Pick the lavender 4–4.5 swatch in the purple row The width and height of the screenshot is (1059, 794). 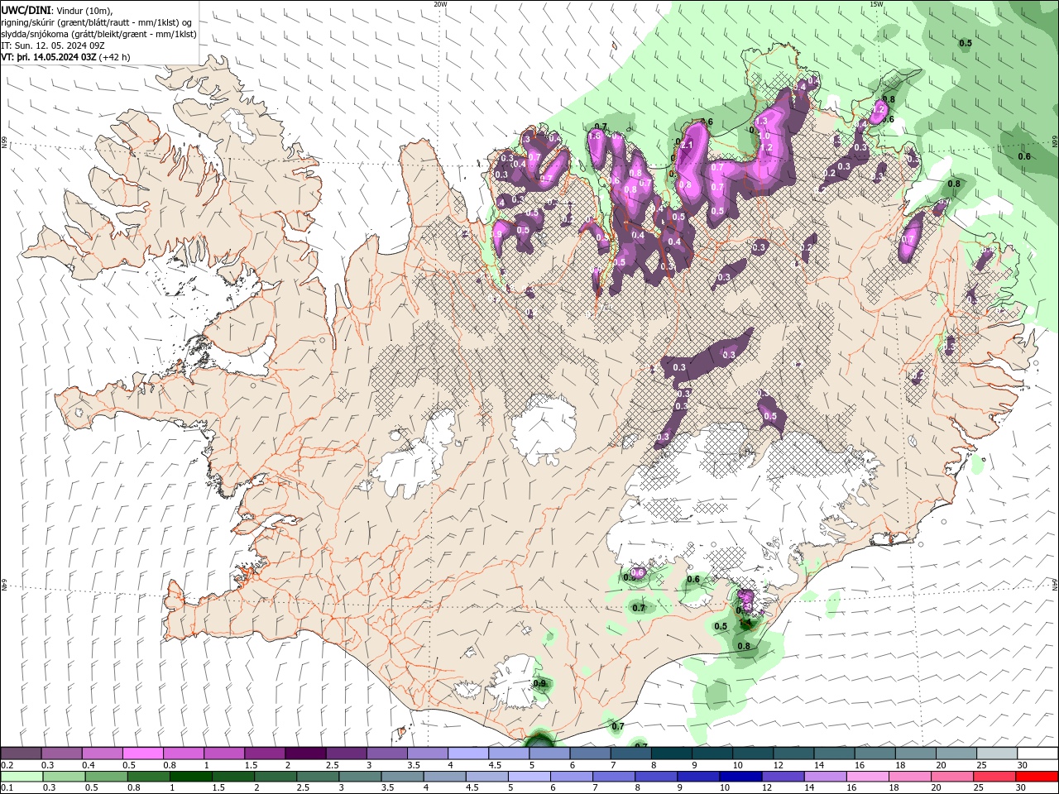pos(467,753)
